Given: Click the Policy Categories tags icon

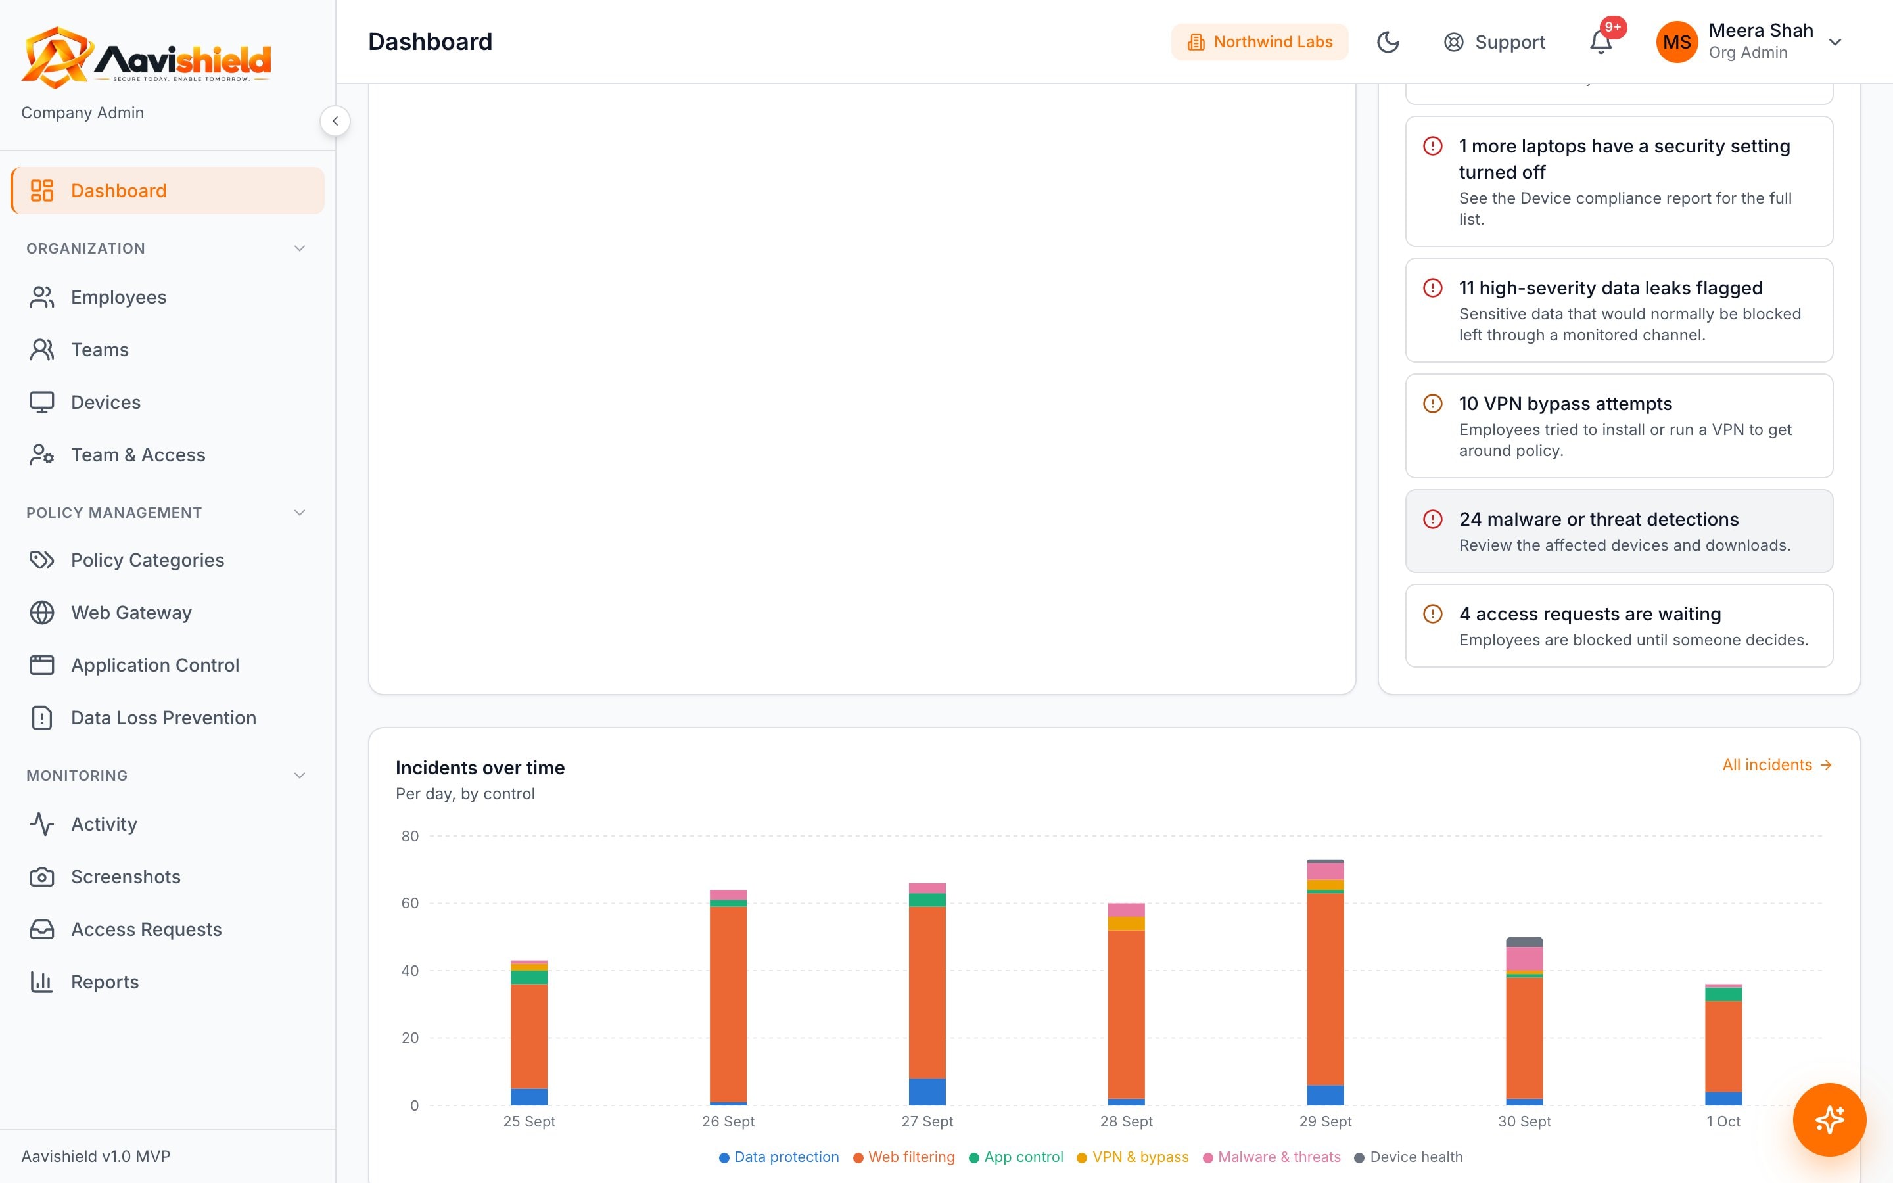Looking at the screenshot, I should [x=41, y=560].
